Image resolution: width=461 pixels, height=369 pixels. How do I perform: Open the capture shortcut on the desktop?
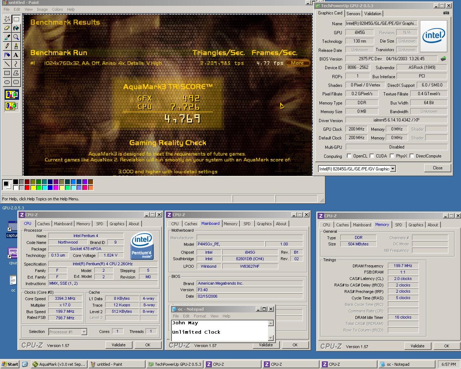[x=12, y=230]
